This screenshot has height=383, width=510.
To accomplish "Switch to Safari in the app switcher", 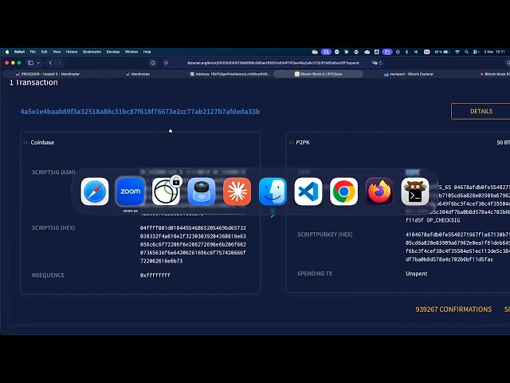I will (x=95, y=191).
